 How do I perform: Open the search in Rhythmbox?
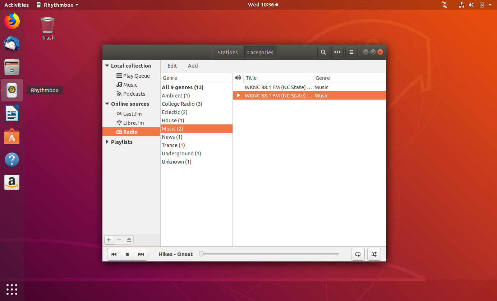(x=323, y=52)
